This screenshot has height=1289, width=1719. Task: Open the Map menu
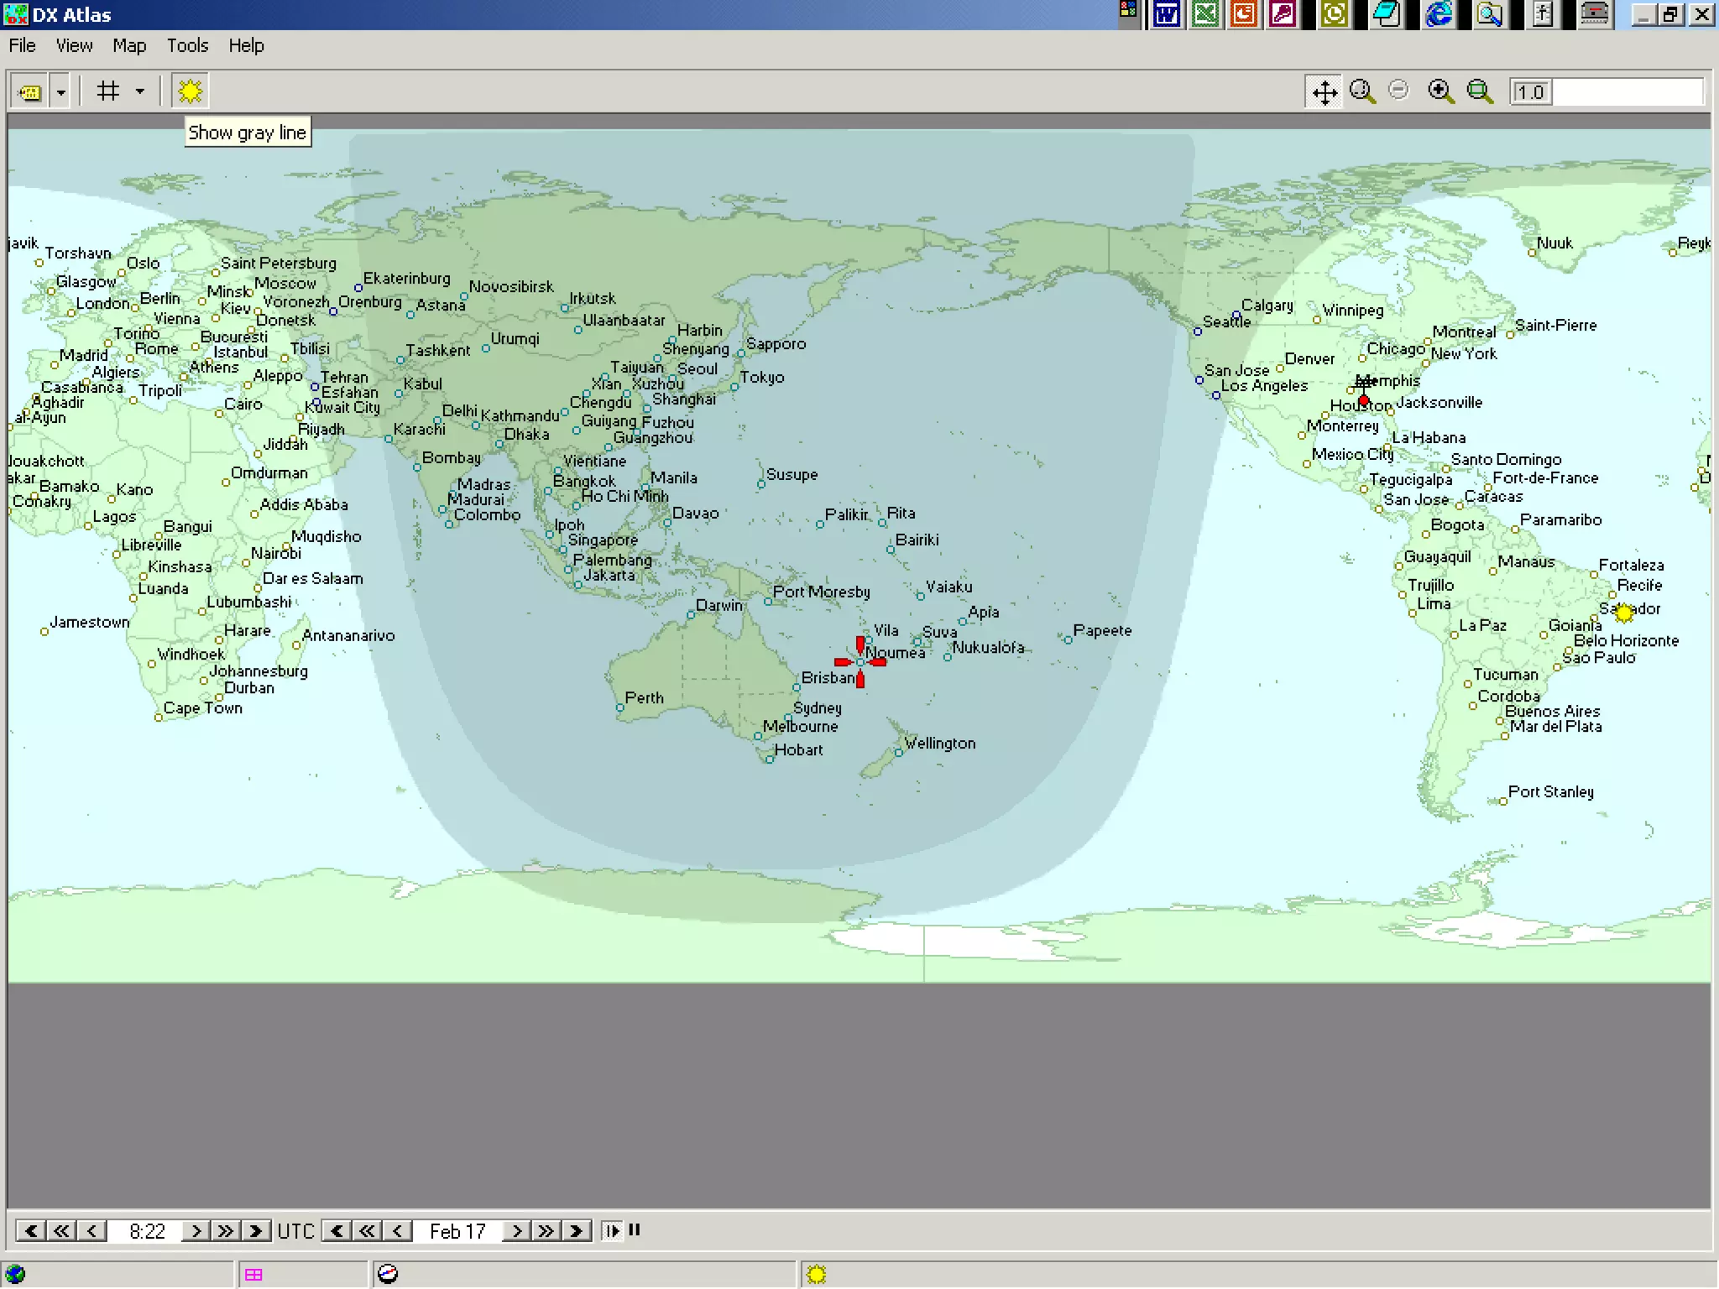coord(129,45)
